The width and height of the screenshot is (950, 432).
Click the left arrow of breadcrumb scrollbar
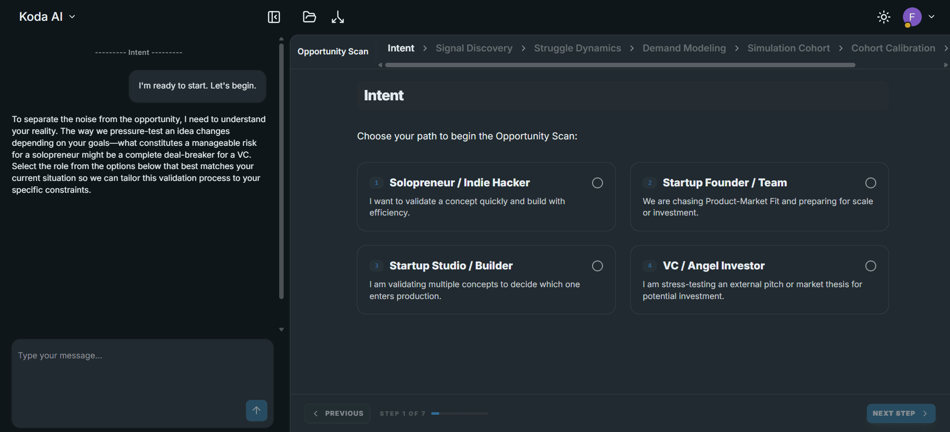[380, 65]
